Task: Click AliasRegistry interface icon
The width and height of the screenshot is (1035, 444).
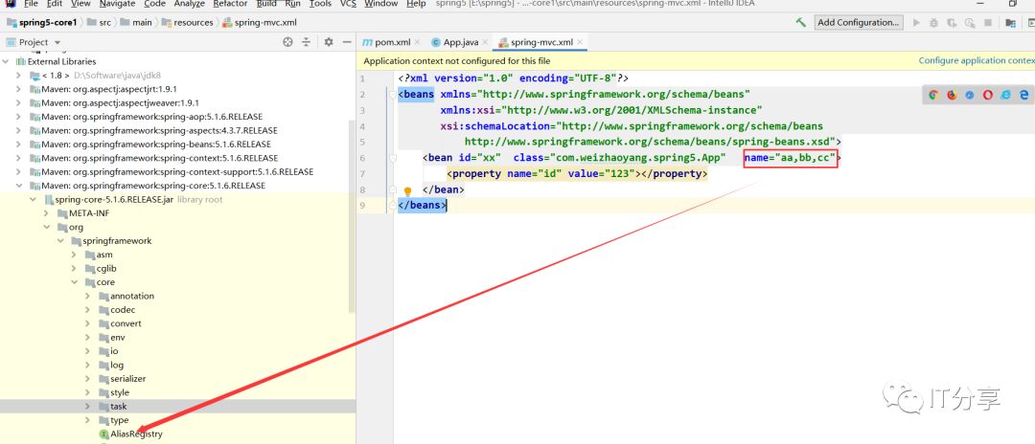Action: coord(103,434)
